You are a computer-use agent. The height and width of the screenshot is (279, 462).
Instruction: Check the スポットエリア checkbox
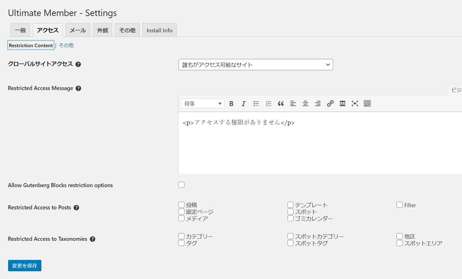click(400, 243)
